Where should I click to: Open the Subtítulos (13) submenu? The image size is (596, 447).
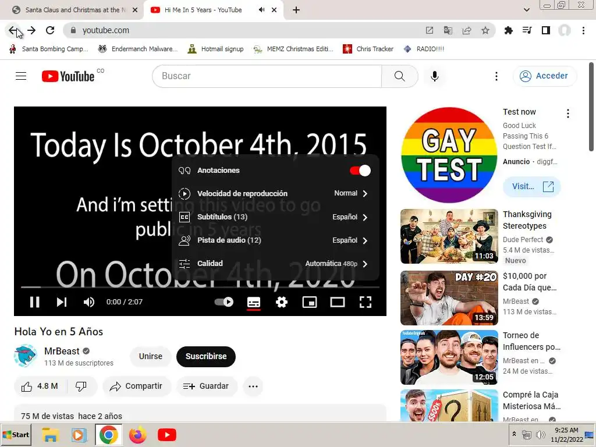(275, 217)
